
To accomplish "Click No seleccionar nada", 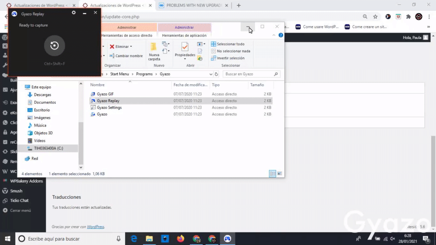I will pyautogui.click(x=231, y=51).
